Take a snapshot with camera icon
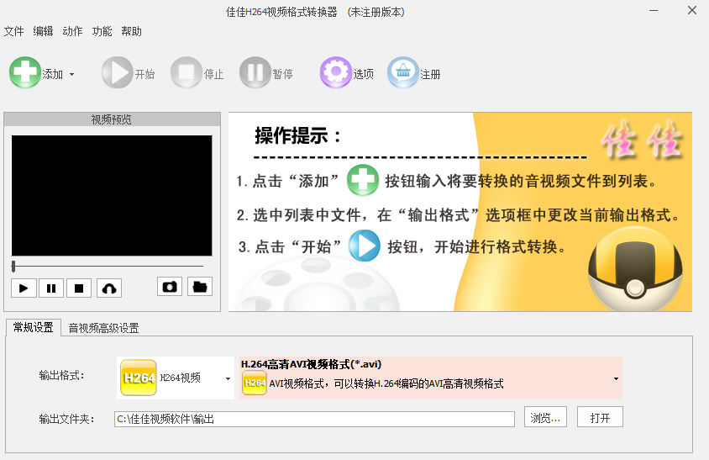Image resolution: width=709 pixels, height=460 pixels. (x=170, y=287)
